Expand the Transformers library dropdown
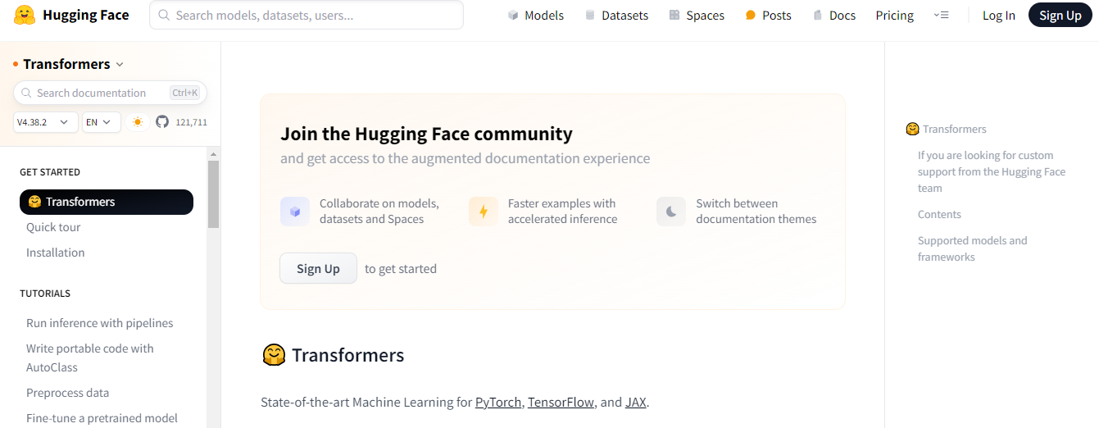 (x=120, y=64)
